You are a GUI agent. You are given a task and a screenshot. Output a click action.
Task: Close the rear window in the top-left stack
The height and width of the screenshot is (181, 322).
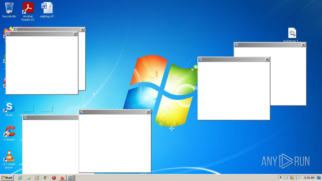pyautogui.click(x=83, y=30)
